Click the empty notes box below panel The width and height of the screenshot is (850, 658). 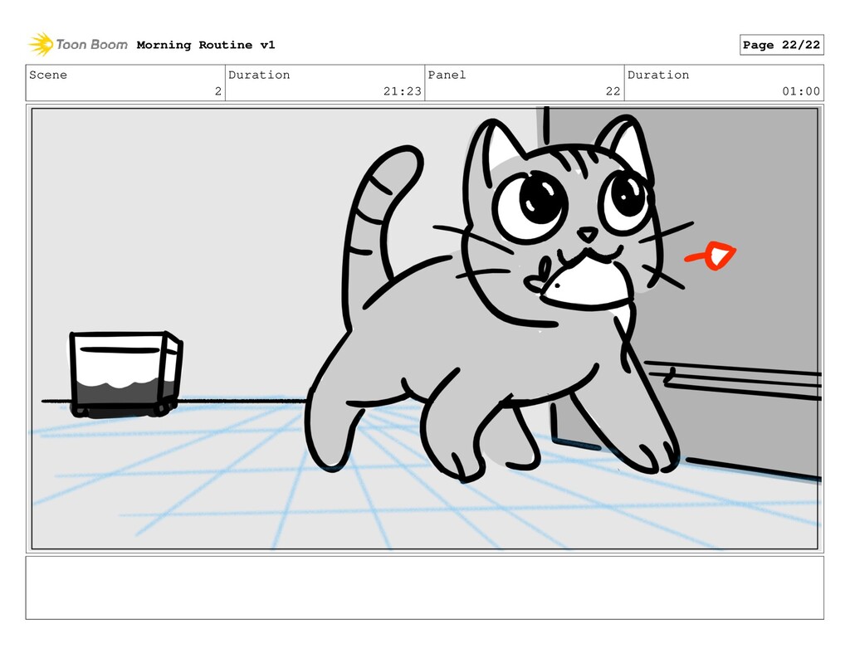pyautogui.click(x=424, y=587)
